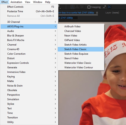Switch to the santa-hat composition tab
Screen dimensions: 126x125
pyautogui.click(x=76, y=13)
